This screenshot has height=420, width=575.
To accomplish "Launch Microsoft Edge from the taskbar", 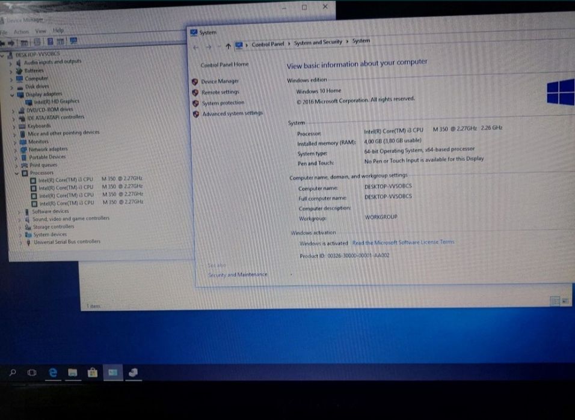I will pyautogui.click(x=53, y=373).
